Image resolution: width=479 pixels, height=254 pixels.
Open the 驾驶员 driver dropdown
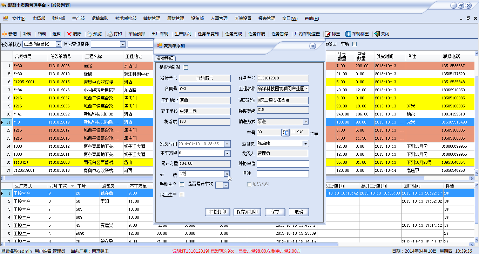(x=305, y=143)
